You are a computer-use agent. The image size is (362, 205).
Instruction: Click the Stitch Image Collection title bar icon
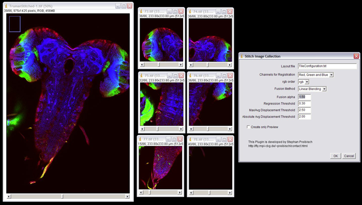click(242, 56)
